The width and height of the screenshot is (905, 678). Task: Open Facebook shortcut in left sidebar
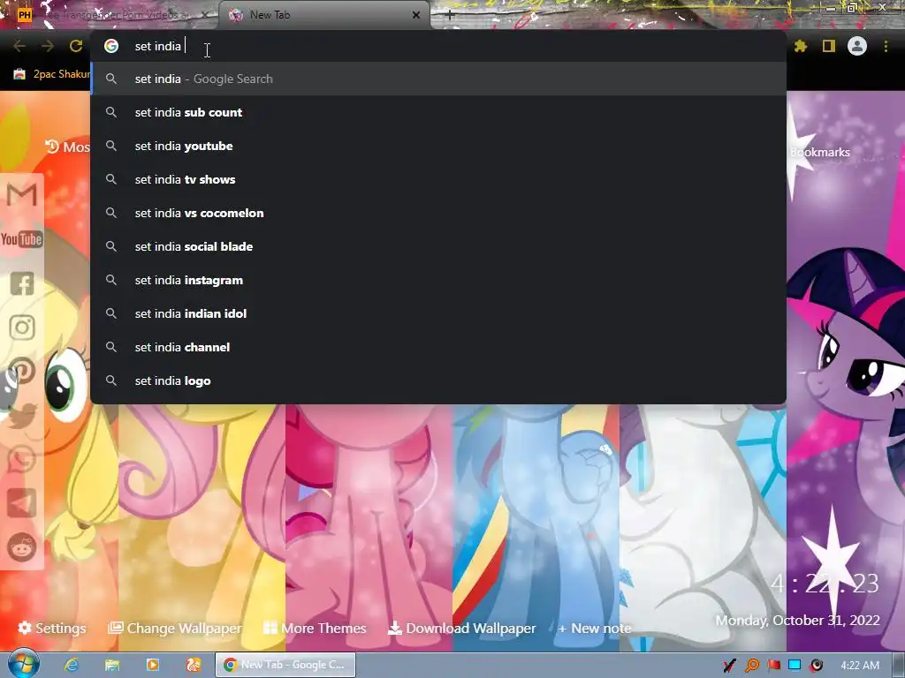click(22, 283)
